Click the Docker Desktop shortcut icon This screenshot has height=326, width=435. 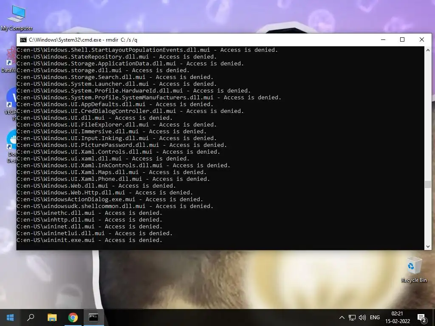[x=11, y=146]
